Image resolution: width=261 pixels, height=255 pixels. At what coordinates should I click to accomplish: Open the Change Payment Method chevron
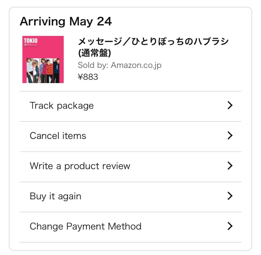pos(230,226)
